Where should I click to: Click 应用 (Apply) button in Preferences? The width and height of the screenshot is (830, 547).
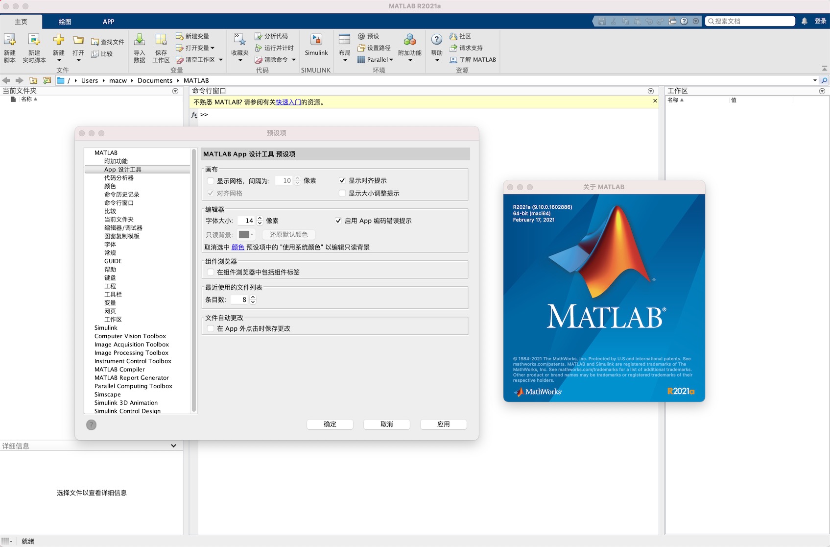pos(444,424)
